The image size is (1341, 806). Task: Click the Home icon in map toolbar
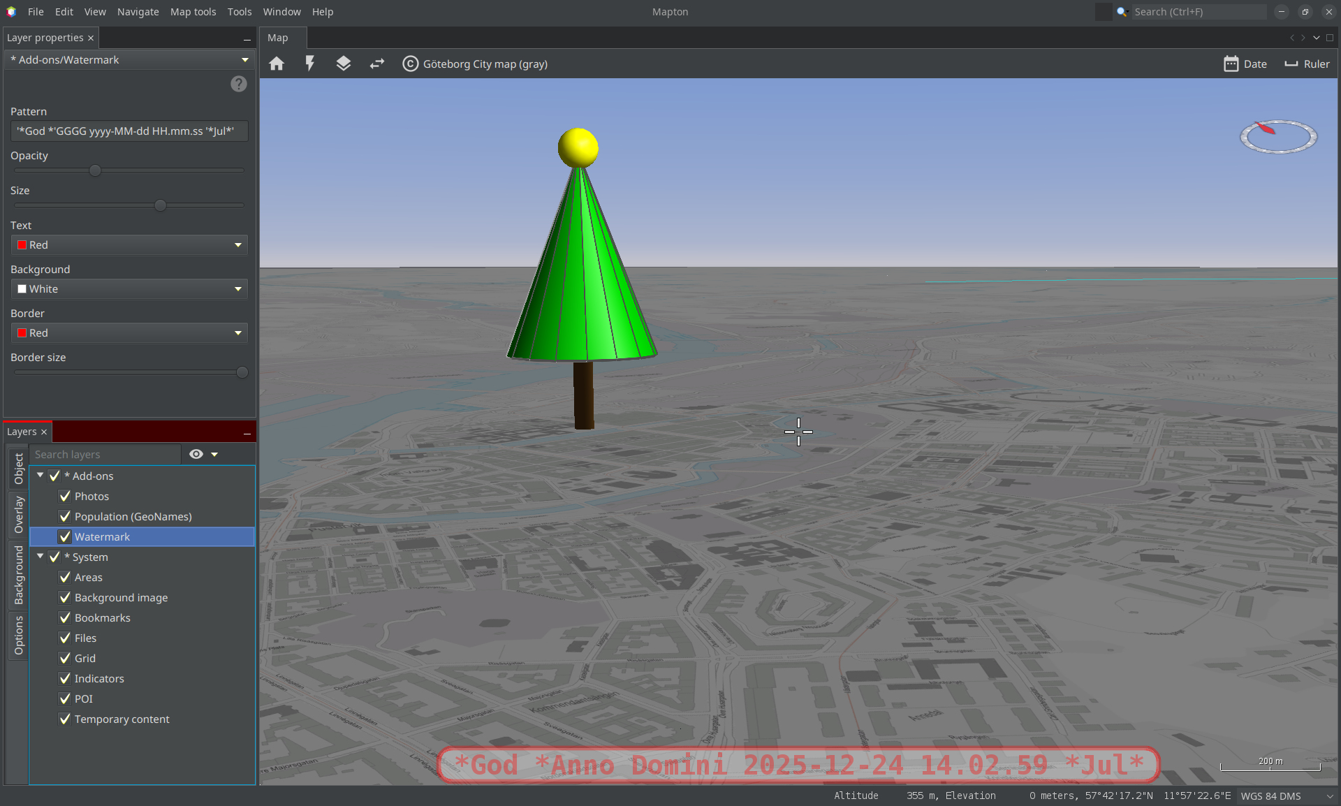pos(277,64)
